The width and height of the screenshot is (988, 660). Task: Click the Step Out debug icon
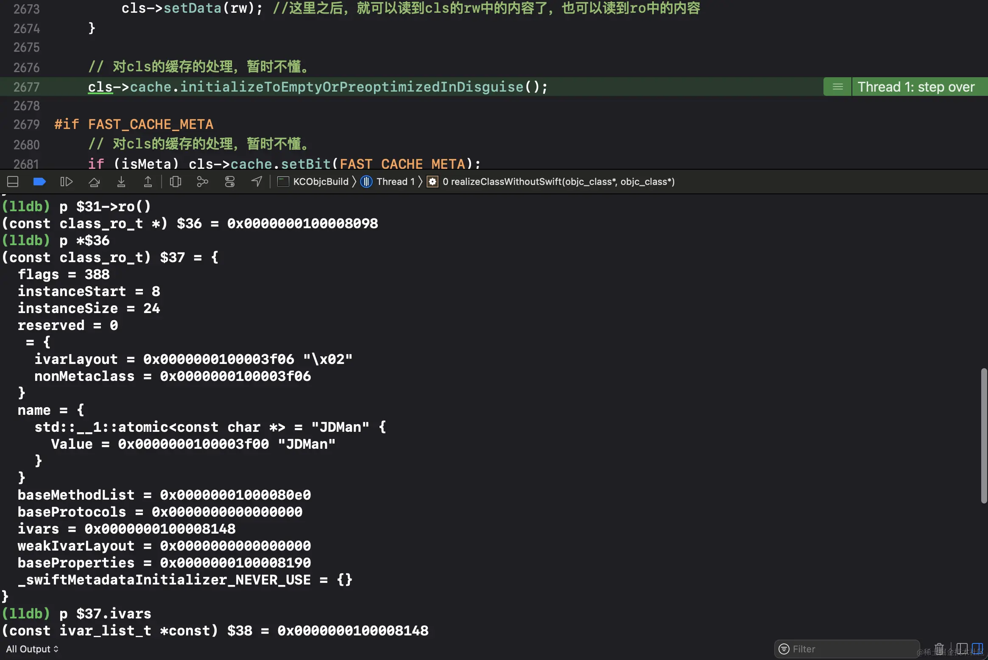(x=148, y=182)
